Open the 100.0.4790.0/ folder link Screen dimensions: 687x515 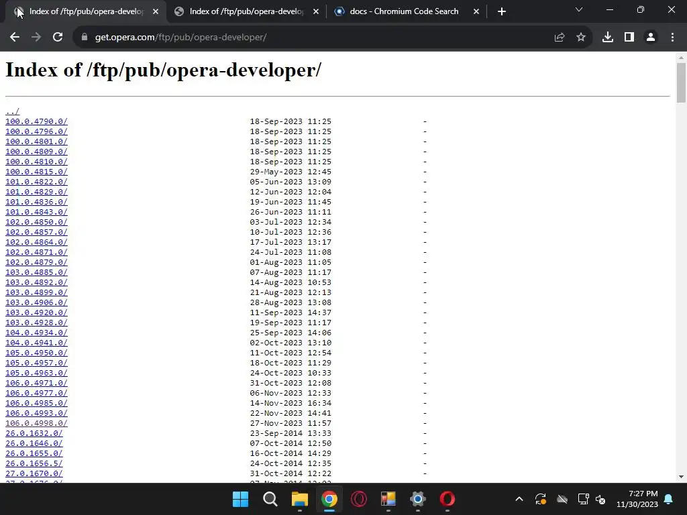pyautogui.click(x=36, y=121)
